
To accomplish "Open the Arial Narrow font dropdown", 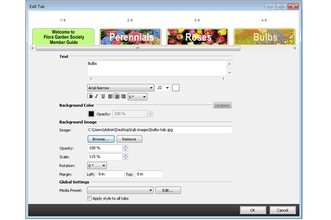I will (x=120, y=87).
